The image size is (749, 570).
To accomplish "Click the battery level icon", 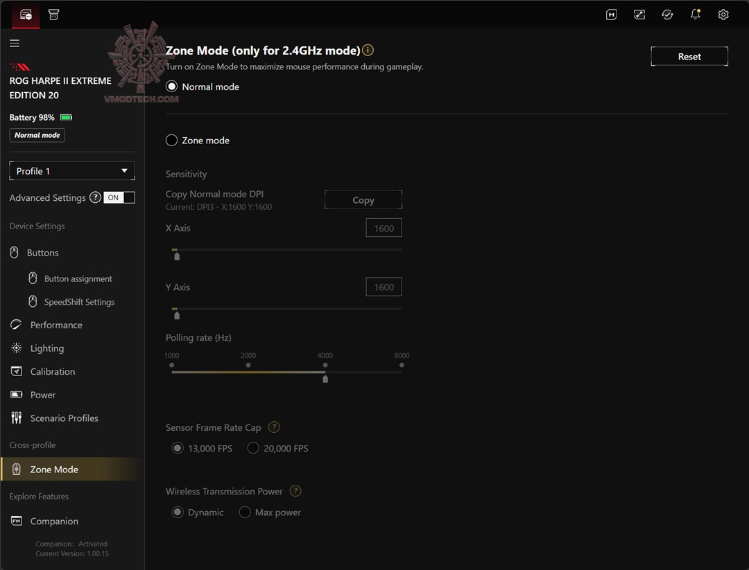I will click(66, 117).
